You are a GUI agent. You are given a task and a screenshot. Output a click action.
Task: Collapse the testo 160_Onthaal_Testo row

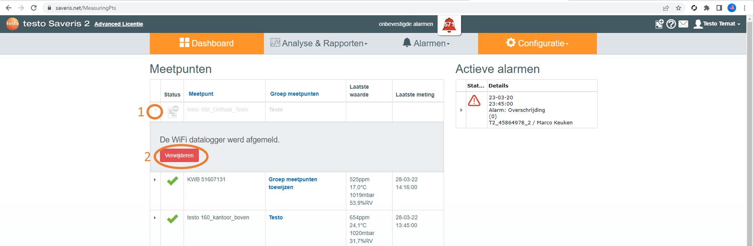tap(155, 110)
